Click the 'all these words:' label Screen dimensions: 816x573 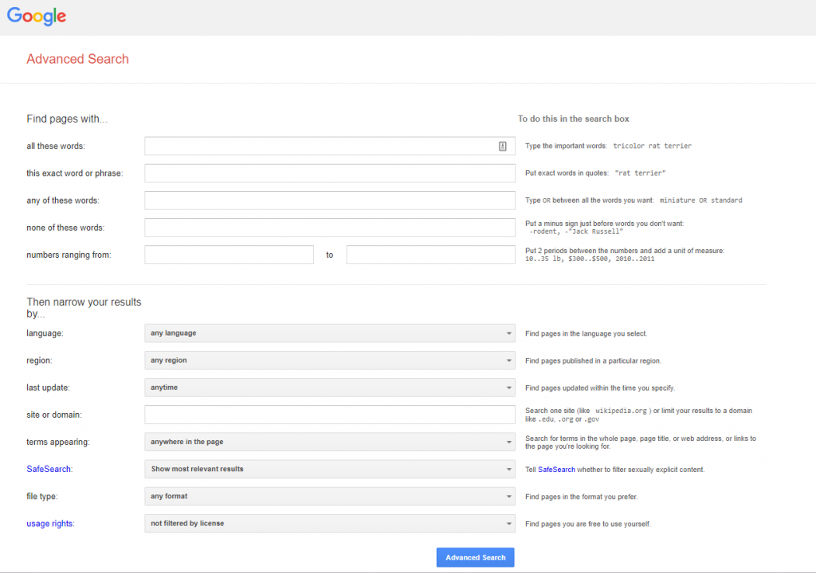point(56,146)
